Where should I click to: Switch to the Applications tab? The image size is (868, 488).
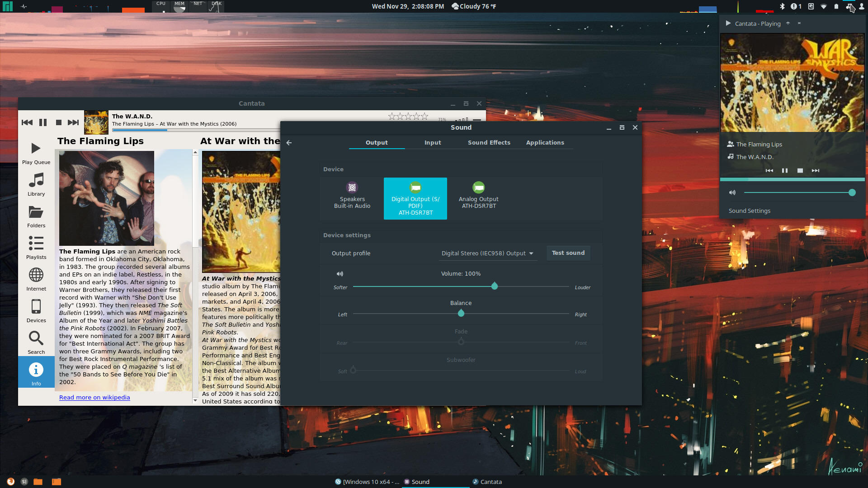(x=545, y=143)
